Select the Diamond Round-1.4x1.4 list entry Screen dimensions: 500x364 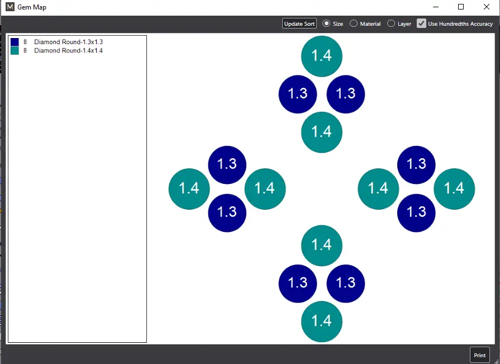pyautogui.click(x=68, y=51)
